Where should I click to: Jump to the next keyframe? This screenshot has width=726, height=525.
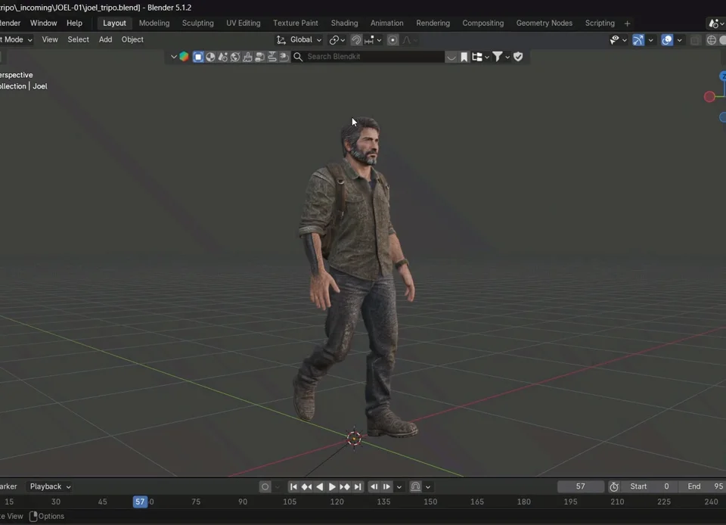pos(345,486)
